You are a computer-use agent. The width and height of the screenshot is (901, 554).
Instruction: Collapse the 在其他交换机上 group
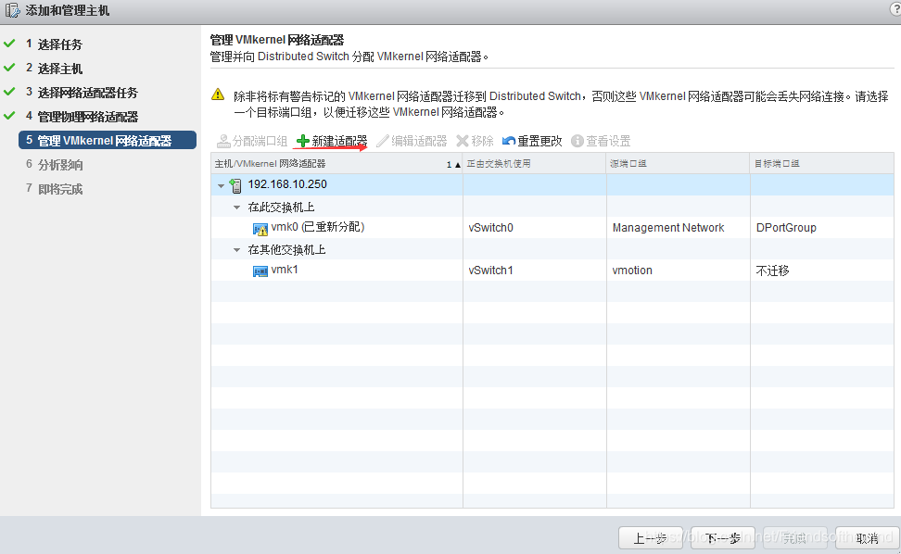click(x=236, y=250)
